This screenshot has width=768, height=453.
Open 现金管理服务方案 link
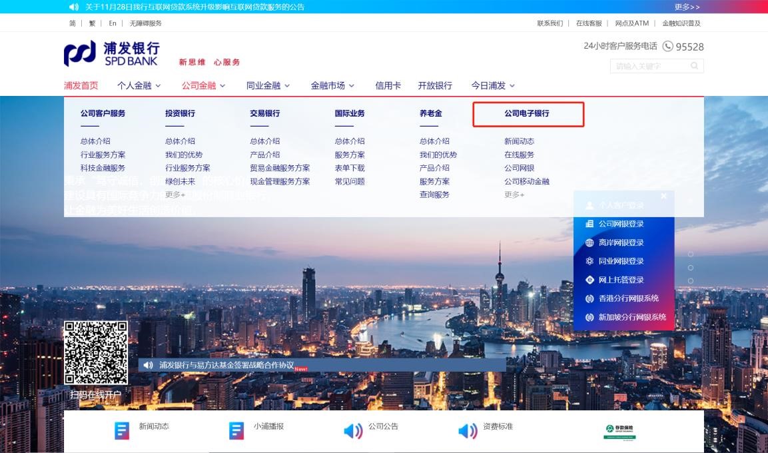coord(280,181)
